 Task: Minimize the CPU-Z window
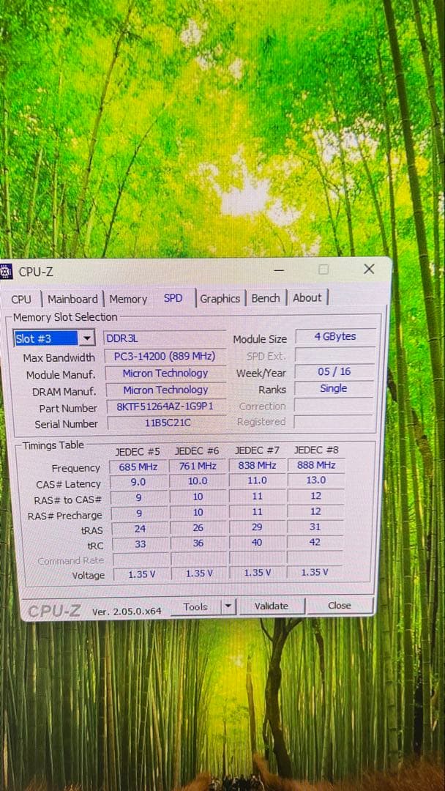pyautogui.click(x=279, y=270)
